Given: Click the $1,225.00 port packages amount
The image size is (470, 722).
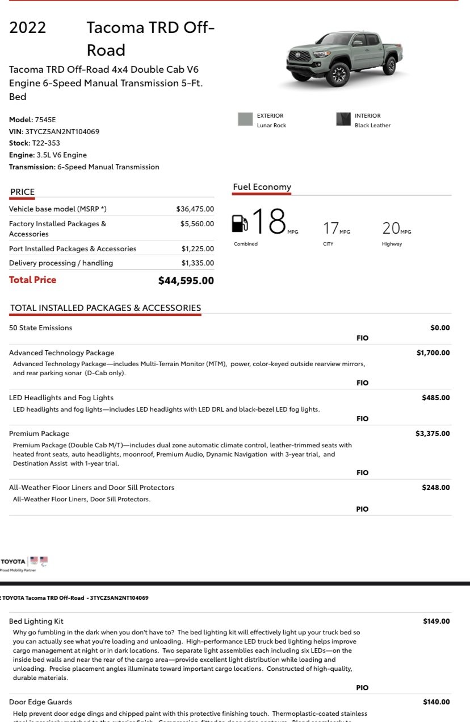Looking at the screenshot, I should pos(198,249).
